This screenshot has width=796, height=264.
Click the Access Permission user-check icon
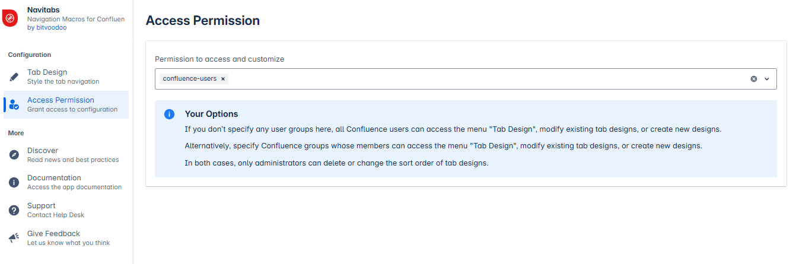pyautogui.click(x=14, y=105)
